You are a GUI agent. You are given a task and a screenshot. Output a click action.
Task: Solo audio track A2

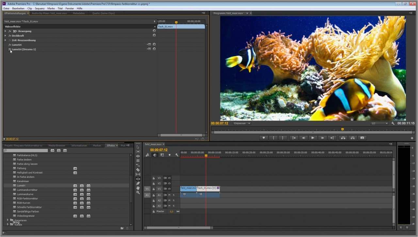(x=173, y=201)
